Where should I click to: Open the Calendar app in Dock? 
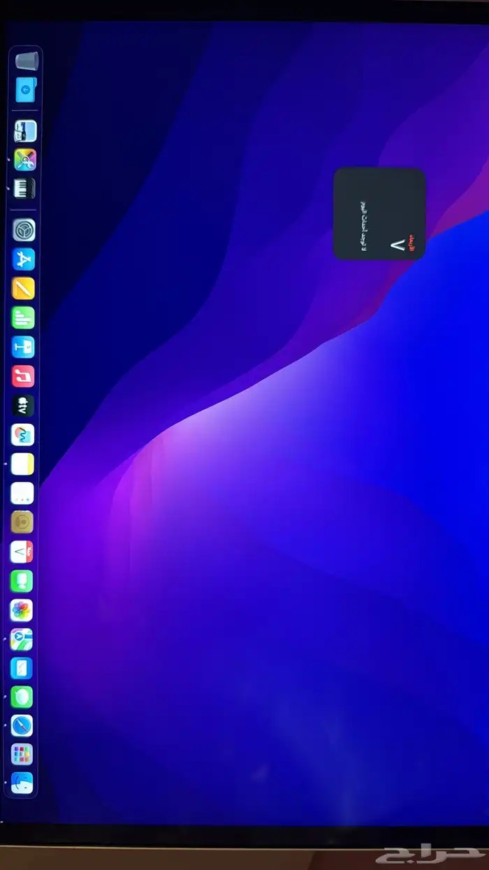pyautogui.click(x=22, y=552)
